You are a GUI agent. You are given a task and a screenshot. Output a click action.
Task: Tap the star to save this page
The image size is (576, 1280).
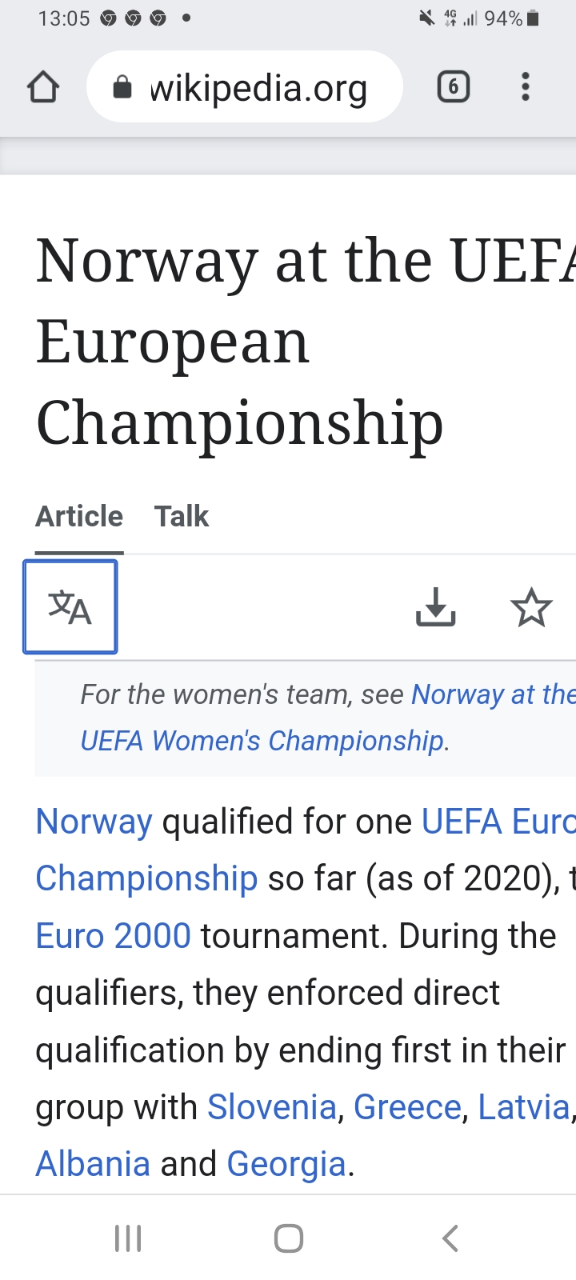(531, 606)
